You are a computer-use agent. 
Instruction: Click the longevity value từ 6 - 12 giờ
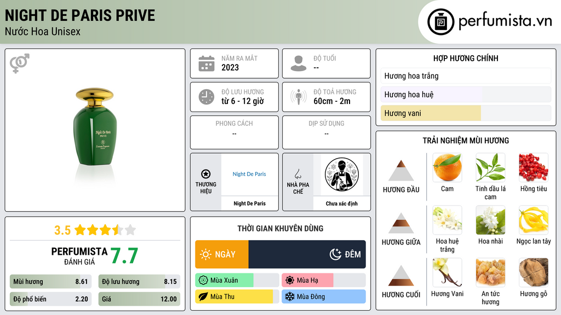243,101
